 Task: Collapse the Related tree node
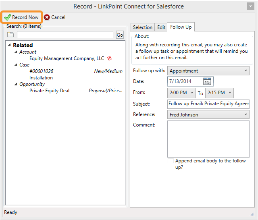(9, 45)
